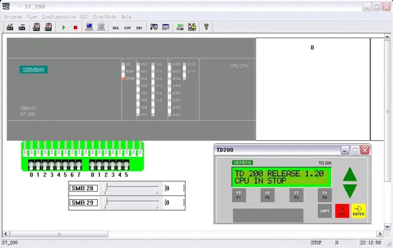
Task: Click the TD200 green up arrow
Action: point(350,174)
